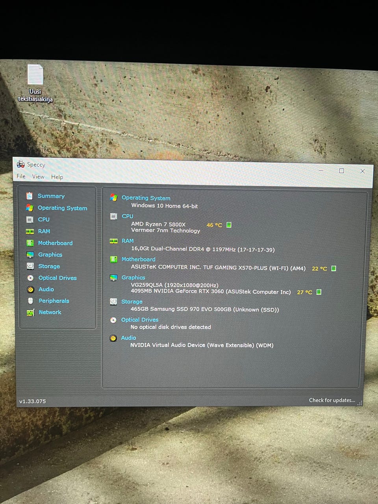Click the Samsung SSD 970 EVO entry
This screenshot has height=504, width=378.
tap(205, 309)
